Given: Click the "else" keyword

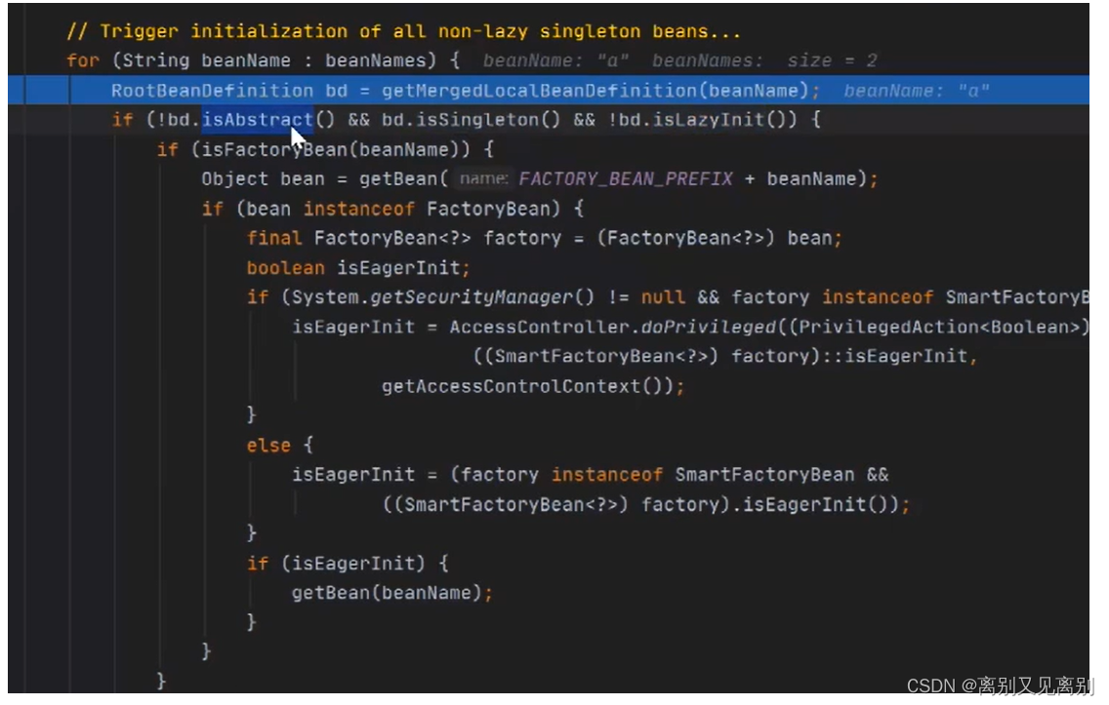Looking at the screenshot, I should 268,446.
